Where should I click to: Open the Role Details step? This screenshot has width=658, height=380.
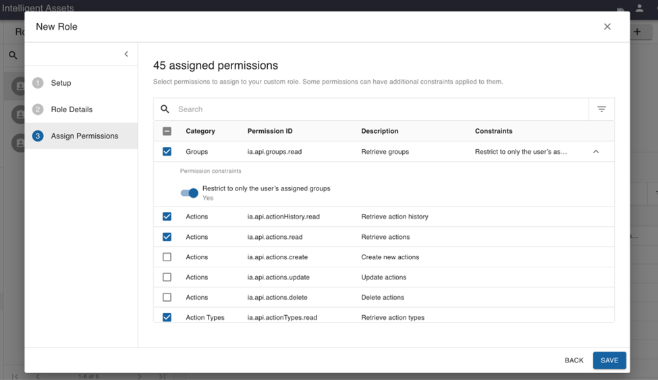(x=72, y=109)
